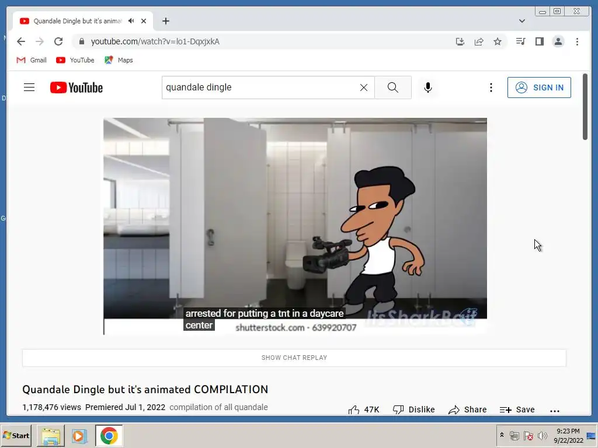
Task: Save the video to a playlist
Action: point(517,410)
